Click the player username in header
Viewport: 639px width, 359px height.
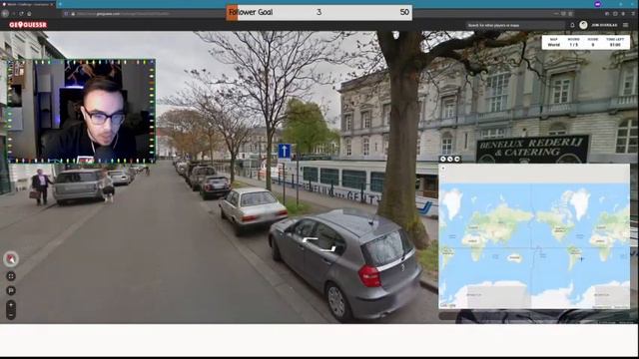tap(604, 25)
